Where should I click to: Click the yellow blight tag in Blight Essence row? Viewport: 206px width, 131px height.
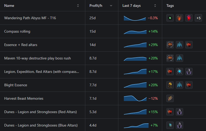pyautogui.click(x=170, y=85)
